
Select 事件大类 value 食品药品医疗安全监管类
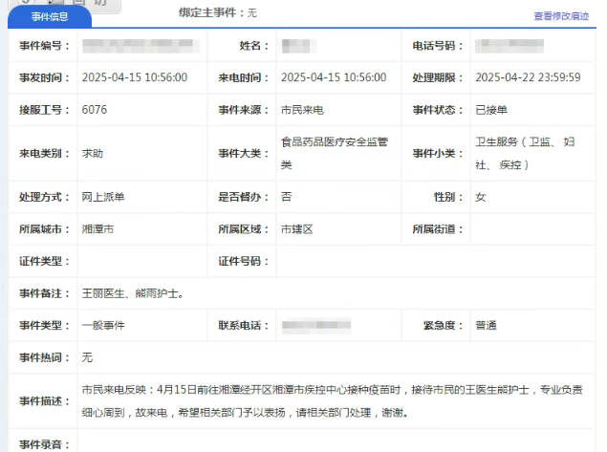tap(335, 153)
